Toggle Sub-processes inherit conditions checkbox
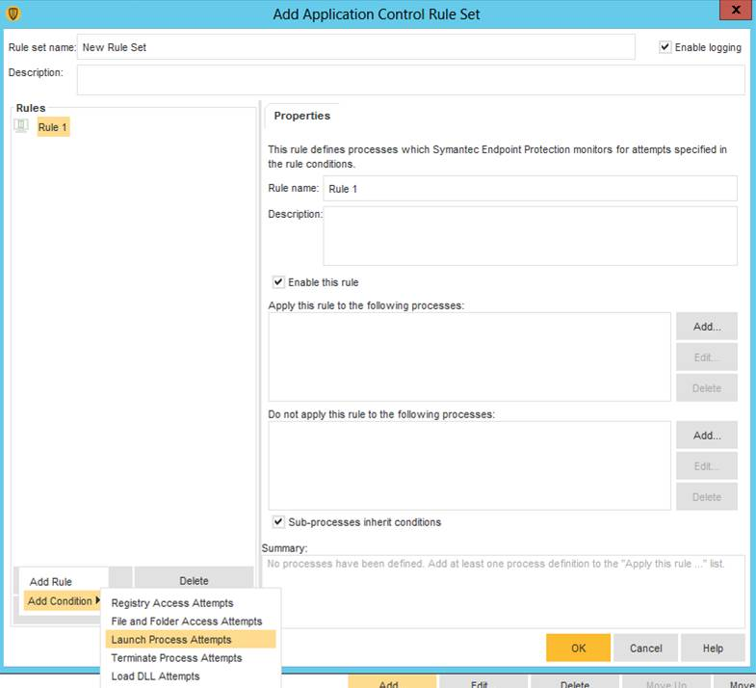Image resolution: width=756 pixels, height=688 pixels. (278, 521)
